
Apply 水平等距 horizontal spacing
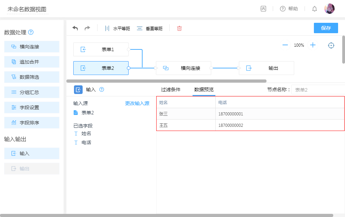pyautogui.click(x=117, y=28)
